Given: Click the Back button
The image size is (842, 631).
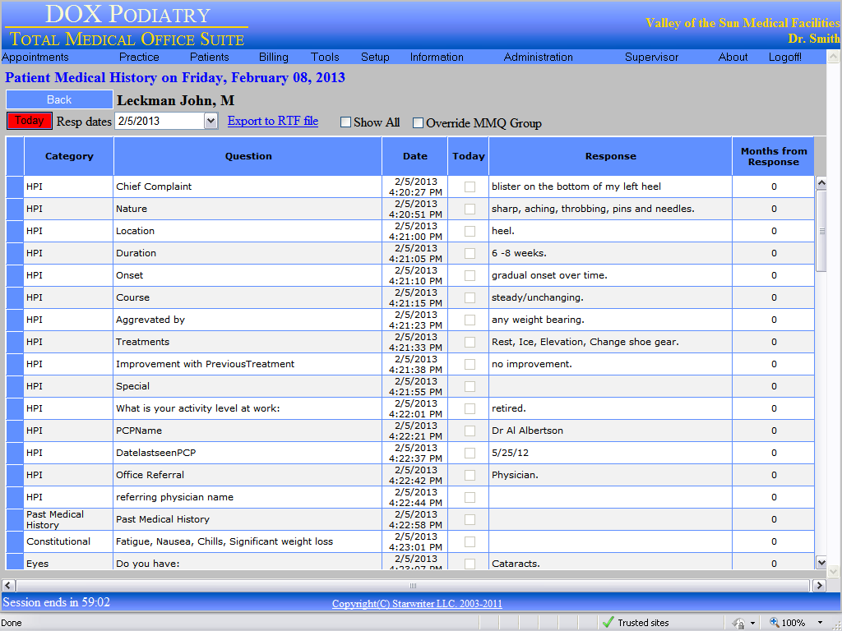Looking at the screenshot, I should click(x=59, y=99).
